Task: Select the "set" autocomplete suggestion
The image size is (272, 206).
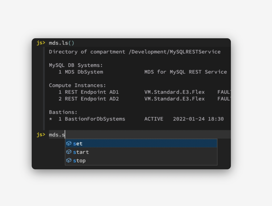Action: coord(78,144)
